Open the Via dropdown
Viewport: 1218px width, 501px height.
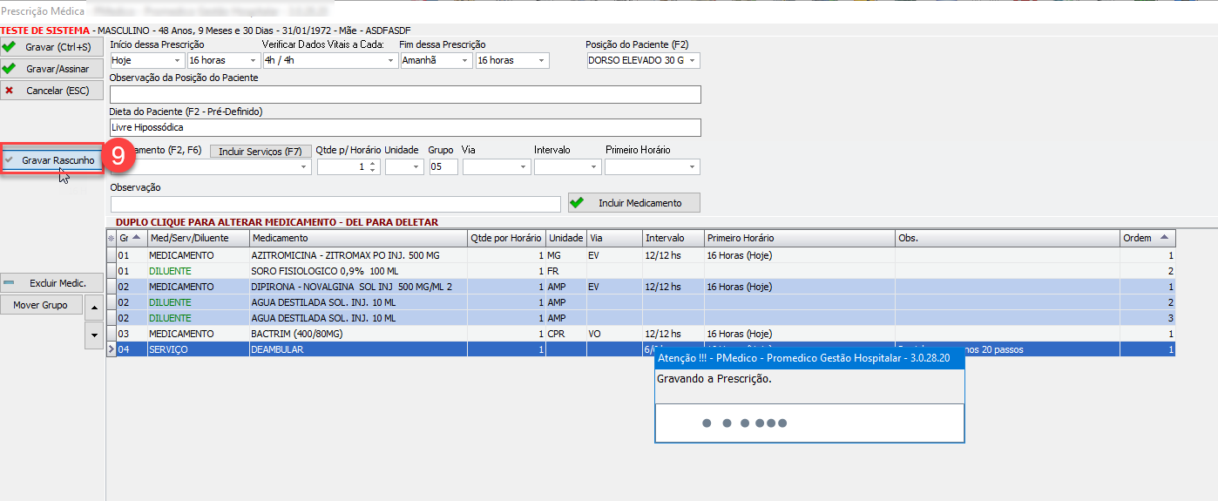point(523,166)
